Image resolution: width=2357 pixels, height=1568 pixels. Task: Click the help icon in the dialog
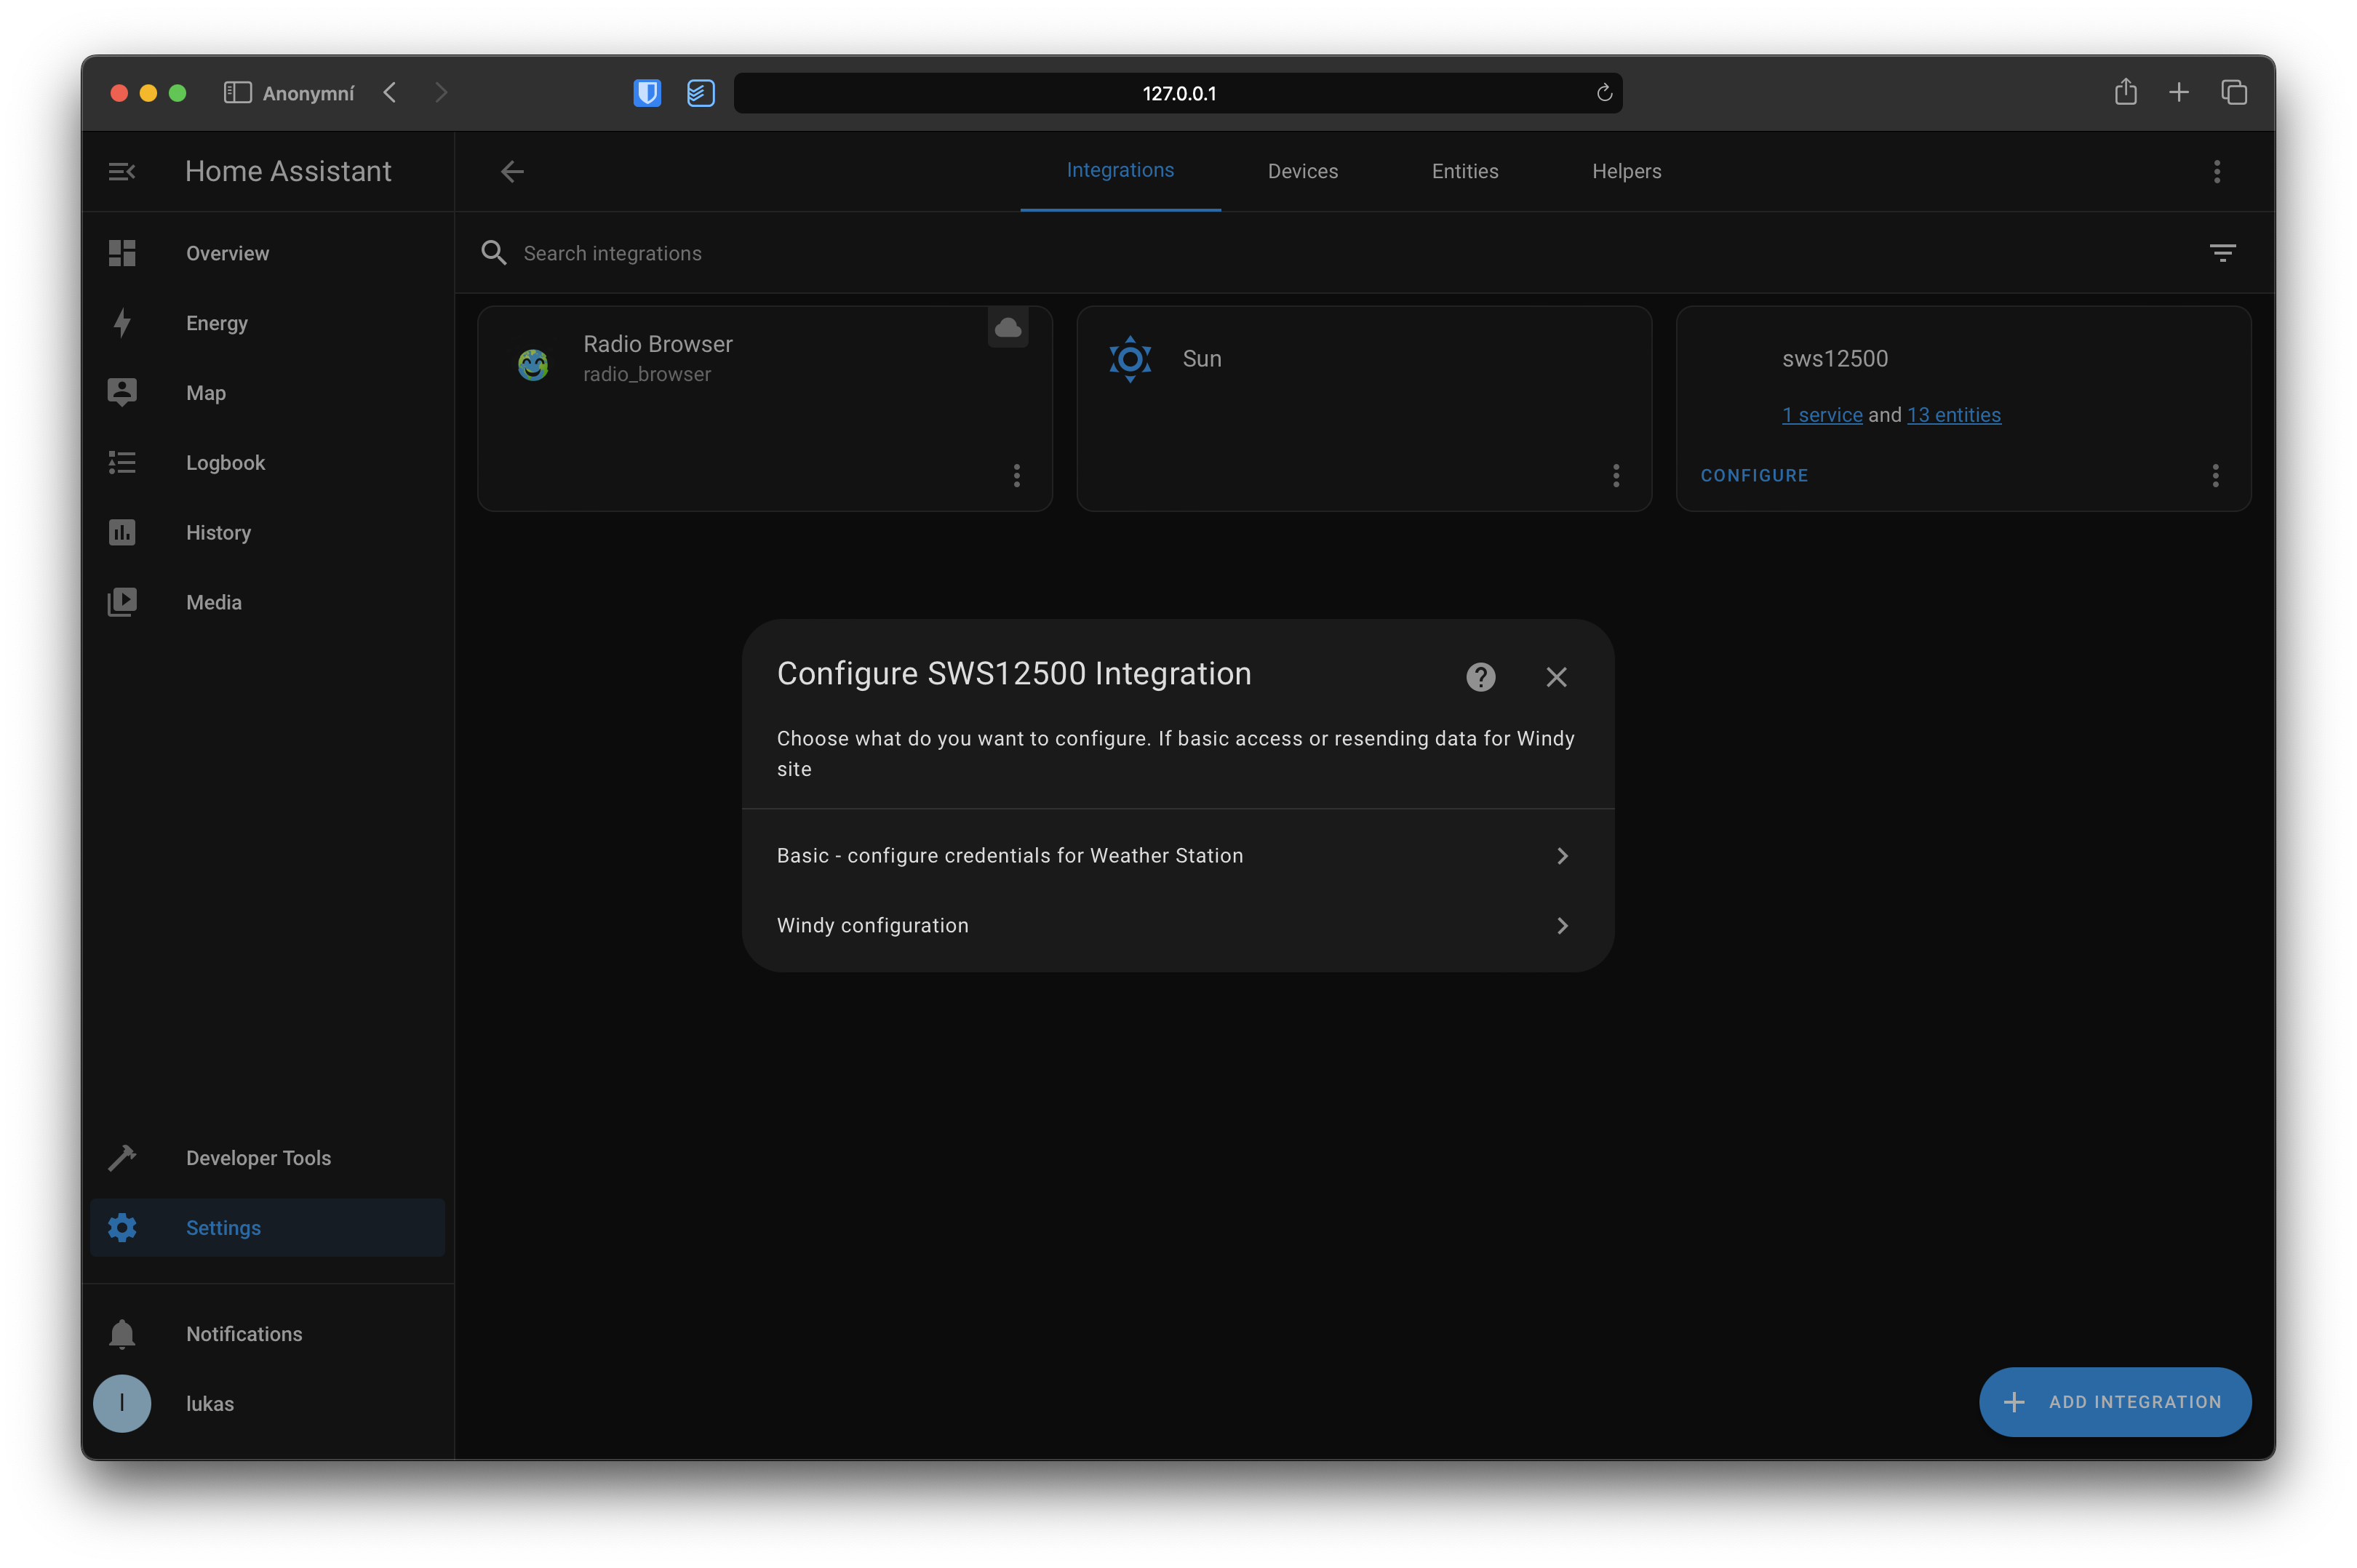(x=1480, y=677)
